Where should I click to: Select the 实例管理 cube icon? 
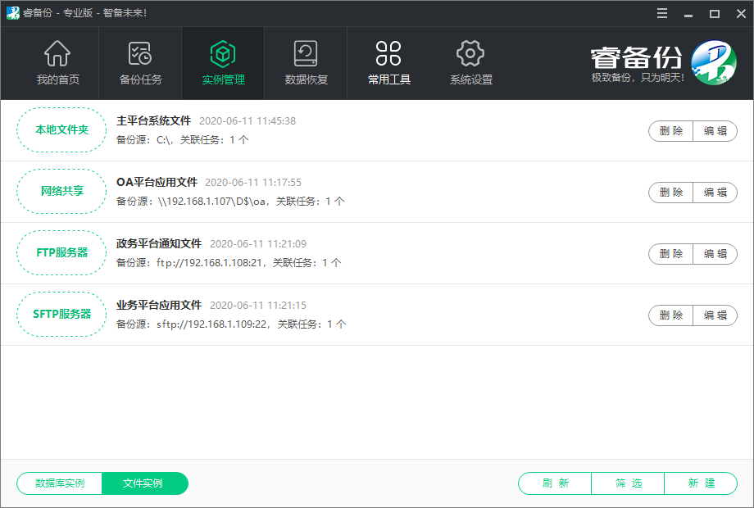[x=223, y=55]
